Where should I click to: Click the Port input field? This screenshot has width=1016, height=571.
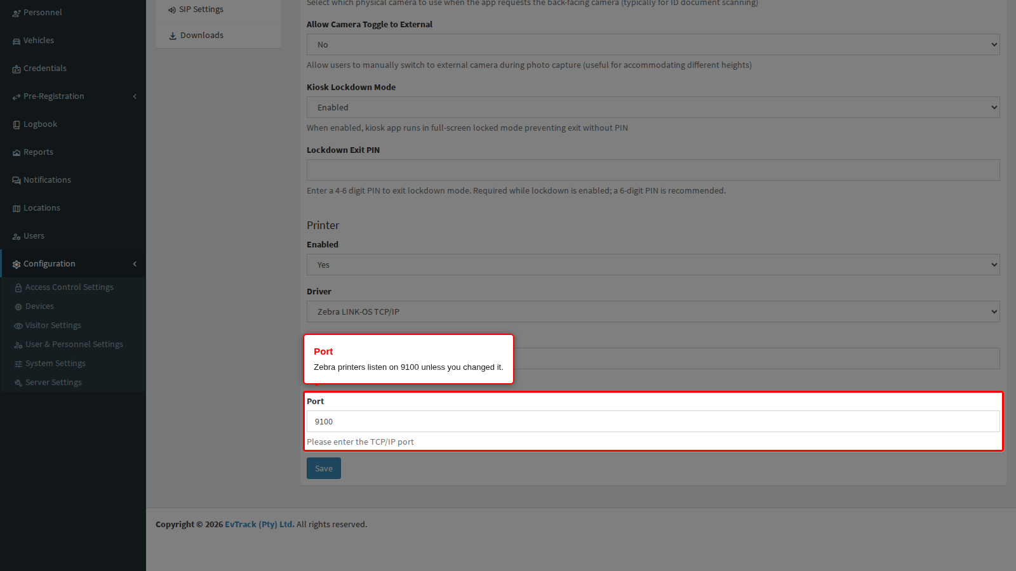[x=653, y=421]
